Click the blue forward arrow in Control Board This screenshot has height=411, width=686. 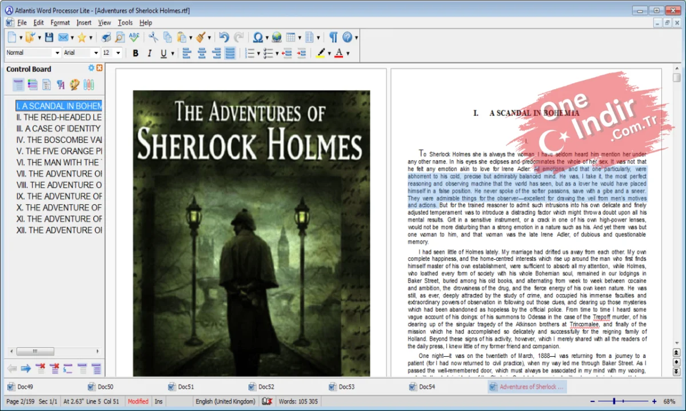[x=26, y=369]
